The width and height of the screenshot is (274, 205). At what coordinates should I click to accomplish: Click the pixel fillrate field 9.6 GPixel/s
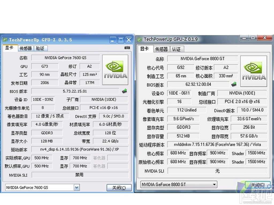coord(183,119)
